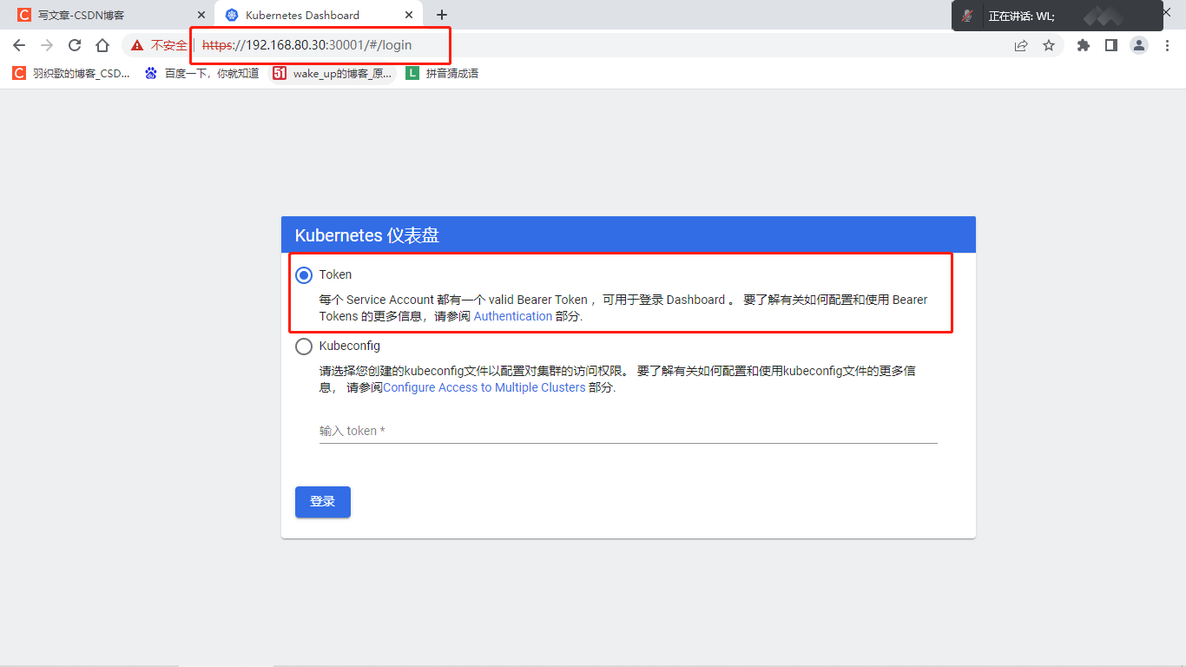Image resolution: width=1186 pixels, height=667 pixels.
Task: Reload the page with refresh icon
Action: [x=75, y=45]
